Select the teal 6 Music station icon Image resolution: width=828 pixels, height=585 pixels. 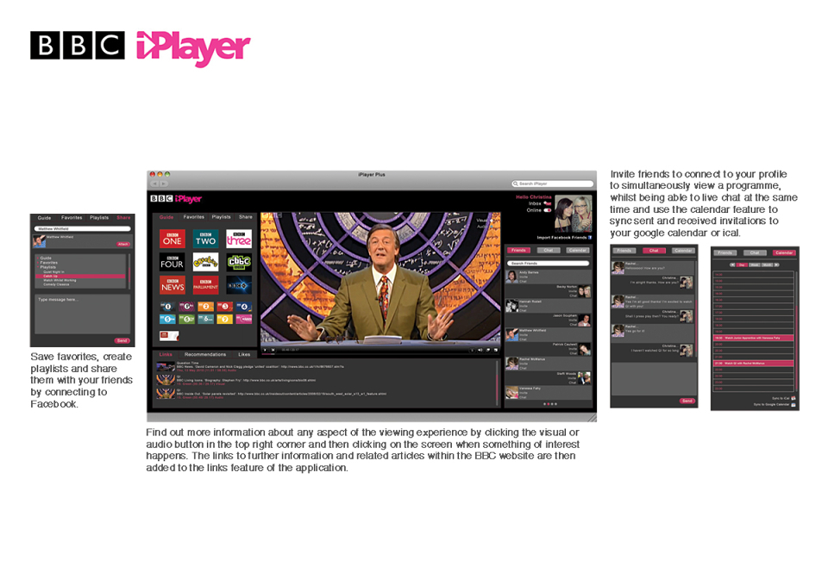pos(205,319)
